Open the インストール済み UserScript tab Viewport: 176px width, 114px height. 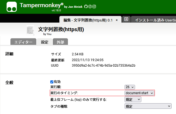(153, 19)
